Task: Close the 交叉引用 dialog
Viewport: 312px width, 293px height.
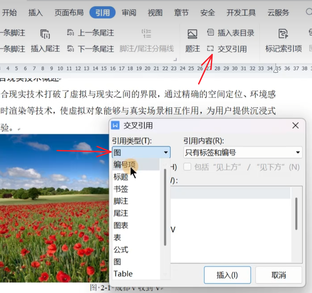Action: (296, 126)
